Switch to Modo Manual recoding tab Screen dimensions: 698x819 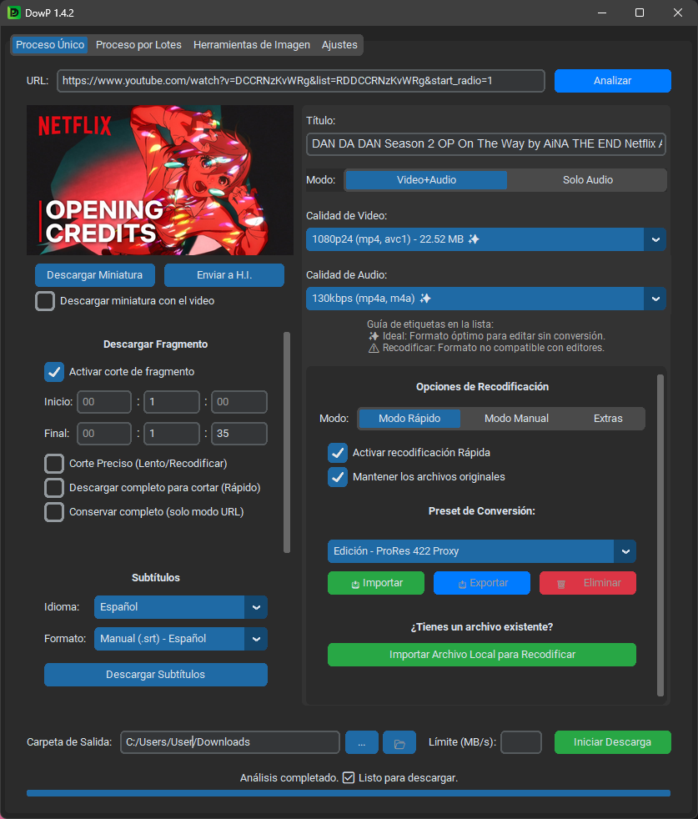coord(516,419)
